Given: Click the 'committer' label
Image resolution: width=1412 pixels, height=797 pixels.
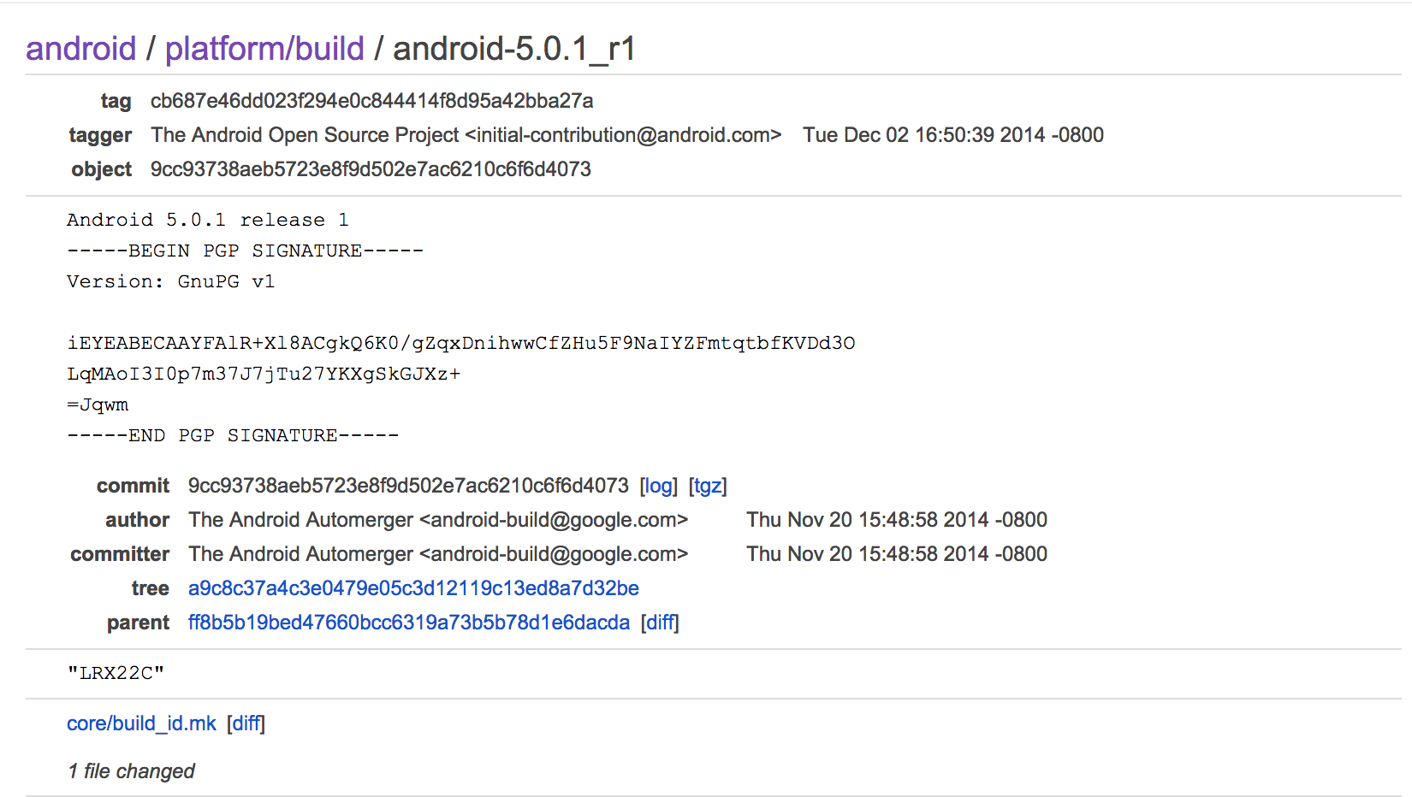Looking at the screenshot, I should click(x=120, y=554).
